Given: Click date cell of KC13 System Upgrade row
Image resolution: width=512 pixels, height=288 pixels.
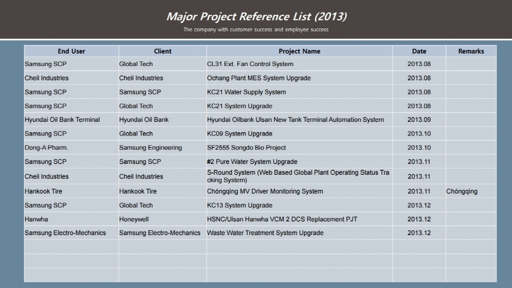Looking at the screenshot, I should (x=419, y=205).
